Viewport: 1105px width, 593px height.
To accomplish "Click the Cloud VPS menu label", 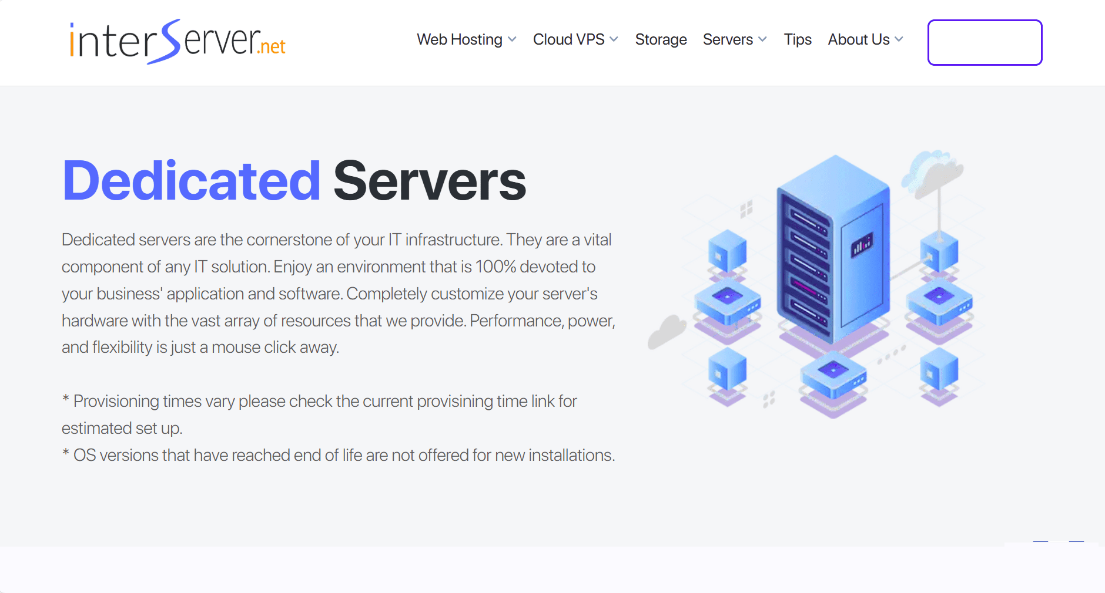I will [568, 39].
